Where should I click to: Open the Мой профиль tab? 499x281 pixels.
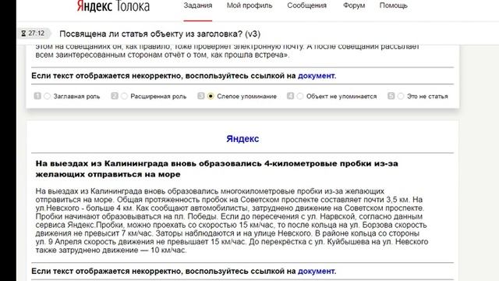coord(249,5)
